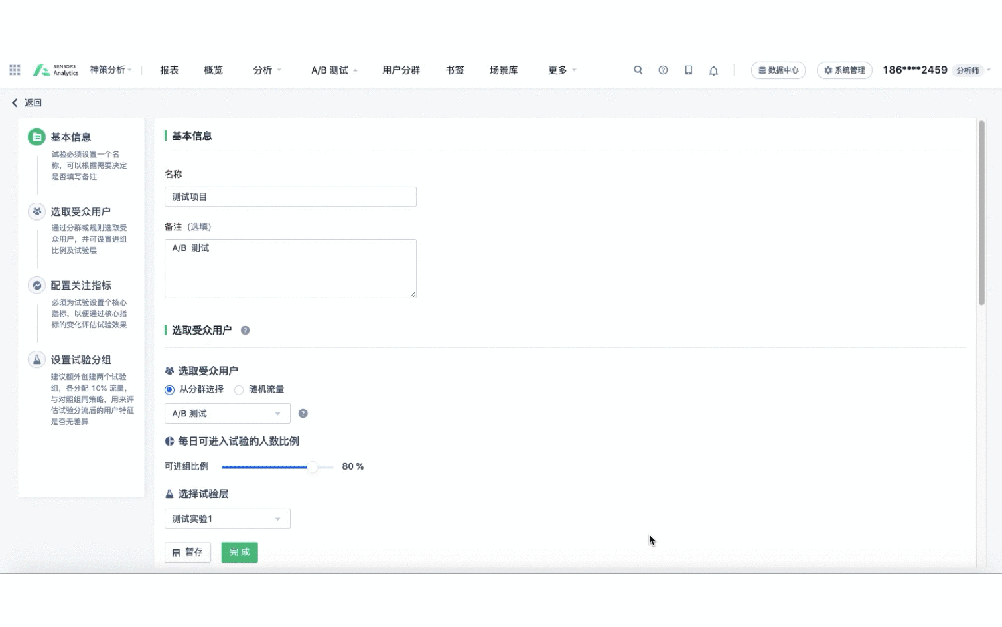
Task: Click the green 完成 button
Action: (x=239, y=553)
